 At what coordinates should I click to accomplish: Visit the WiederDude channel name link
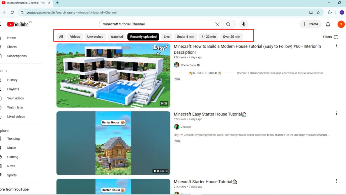[x=188, y=65]
